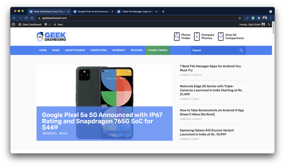The height and width of the screenshot is (167, 285).
Task: Click the Compare Phones header link
Action: click(208, 36)
